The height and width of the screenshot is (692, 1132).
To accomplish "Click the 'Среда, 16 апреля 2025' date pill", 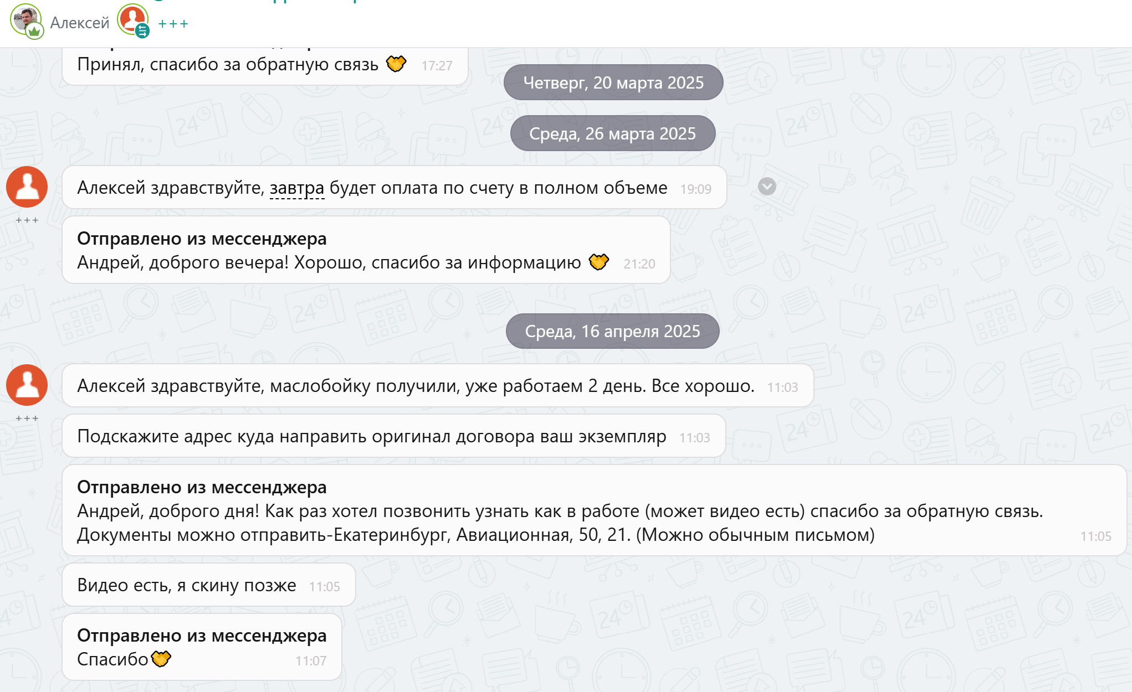I will coord(612,331).
